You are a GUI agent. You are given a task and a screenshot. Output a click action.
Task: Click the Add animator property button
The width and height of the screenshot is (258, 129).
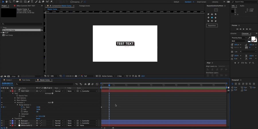pos(52,103)
